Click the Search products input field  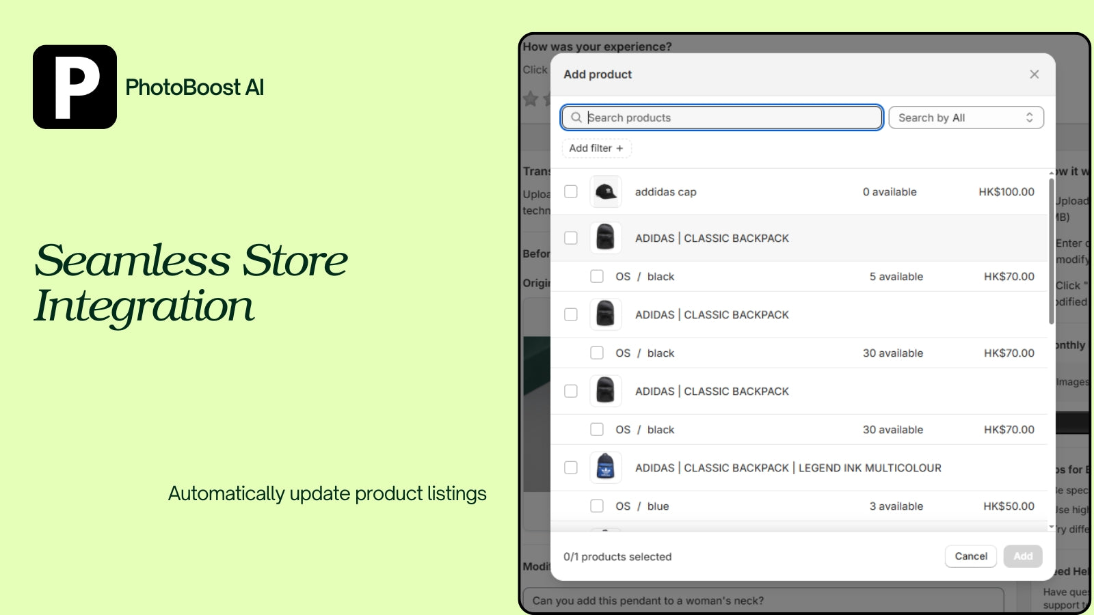[x=721, y=117]
